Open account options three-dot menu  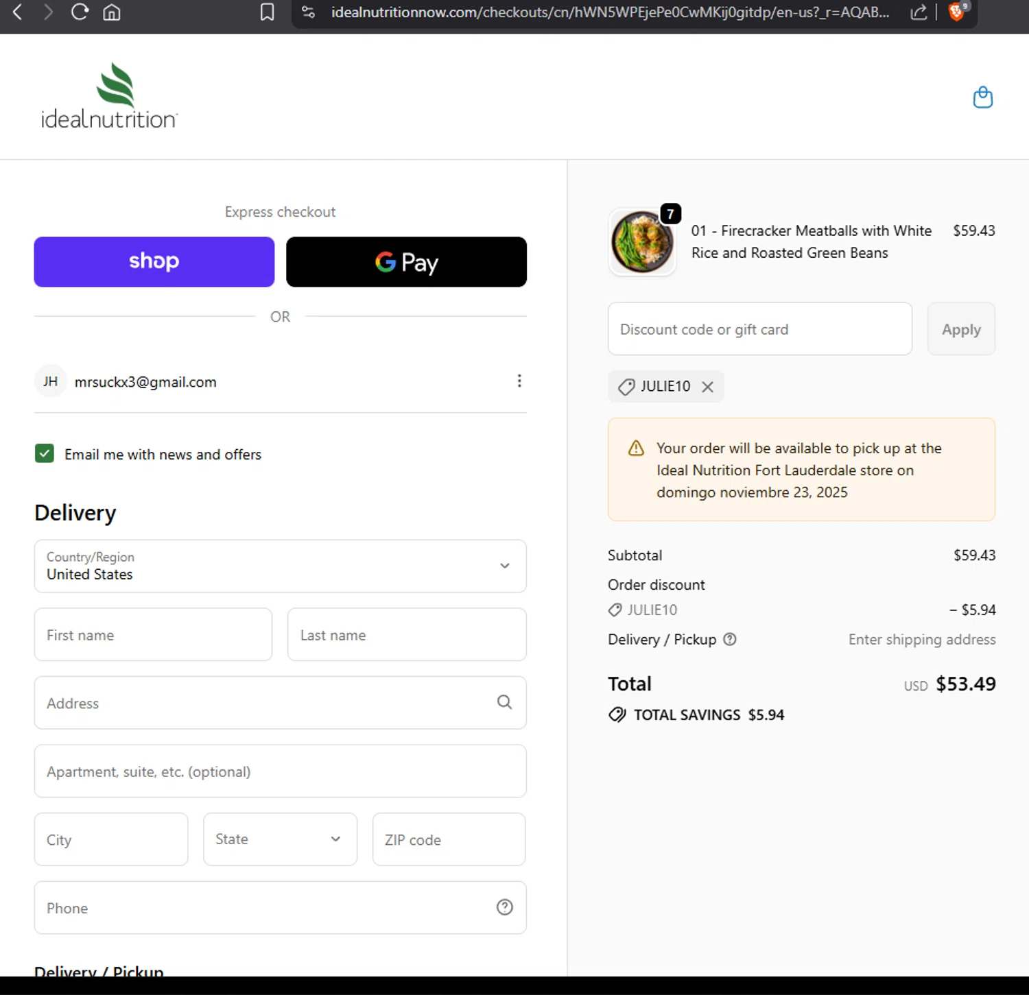[x=519, y=381]
